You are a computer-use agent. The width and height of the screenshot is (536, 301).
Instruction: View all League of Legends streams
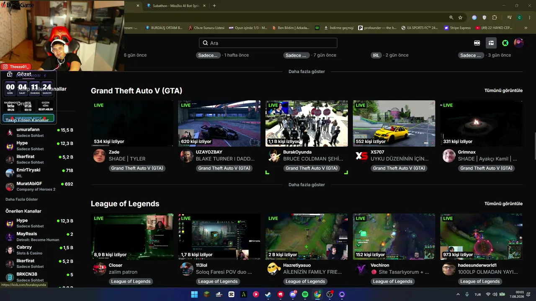(503, 204)
